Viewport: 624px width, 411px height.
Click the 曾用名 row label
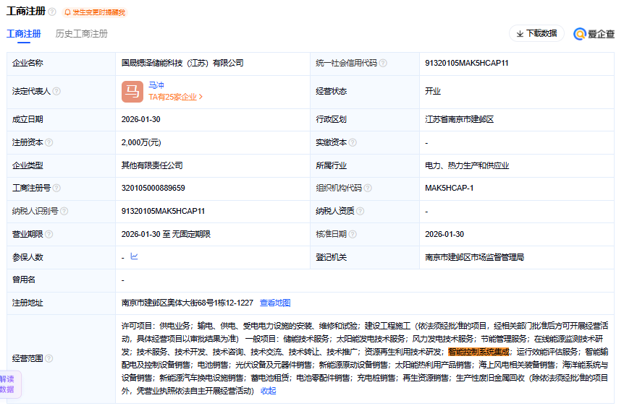tap(24, 280)
